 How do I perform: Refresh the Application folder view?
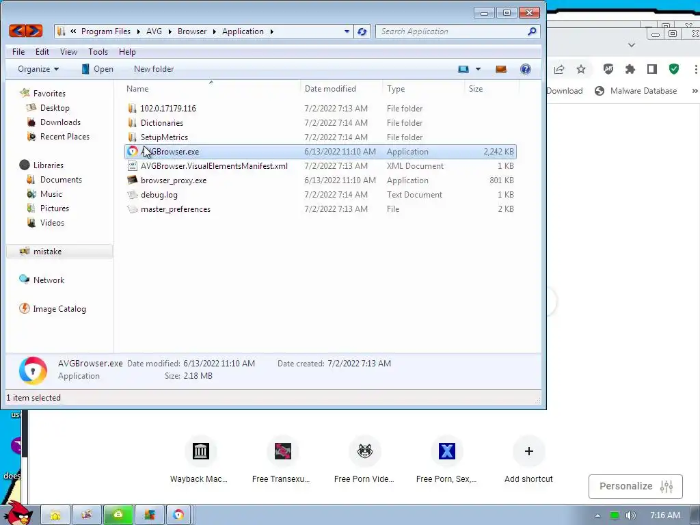pos(362,31)
